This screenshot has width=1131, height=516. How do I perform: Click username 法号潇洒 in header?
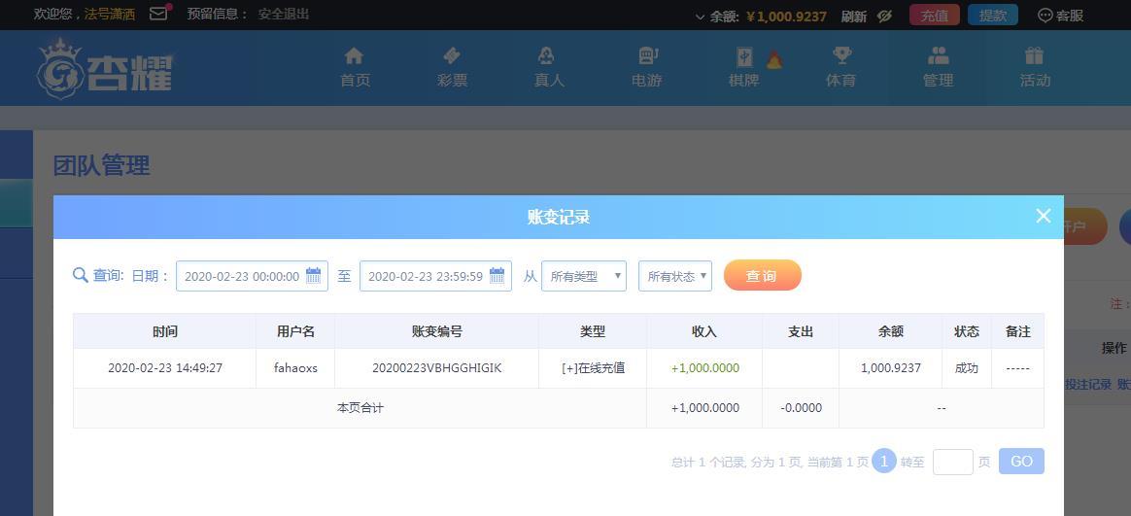click(110, 15)
